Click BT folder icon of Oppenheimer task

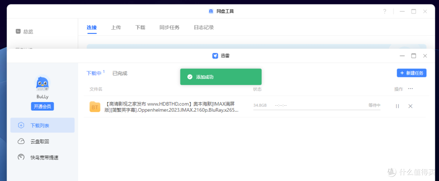click(95, 107)
